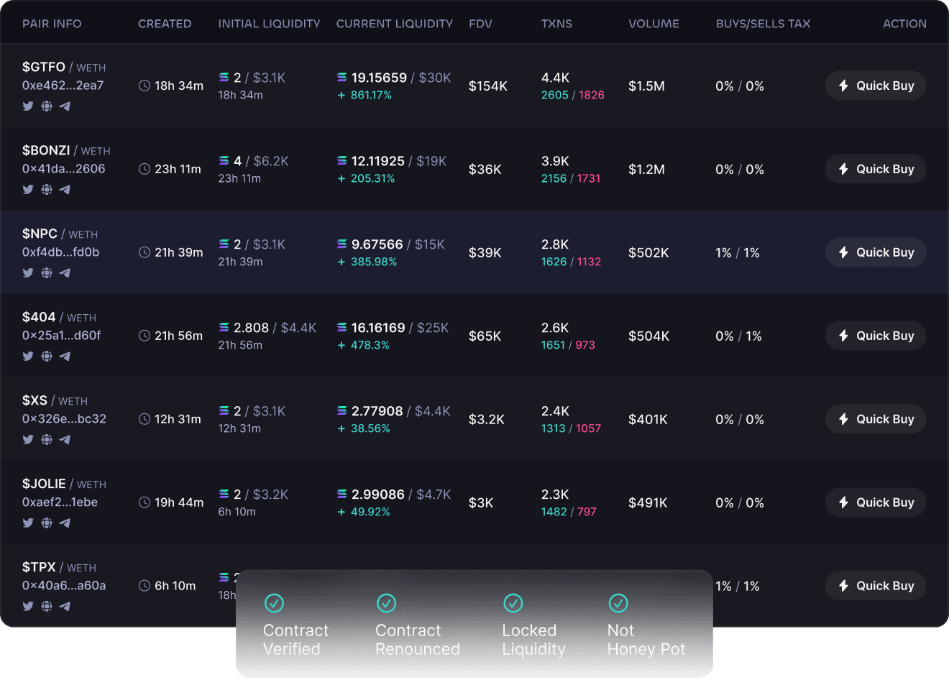Quick Buy the $GTFO token

pos(875,86)
